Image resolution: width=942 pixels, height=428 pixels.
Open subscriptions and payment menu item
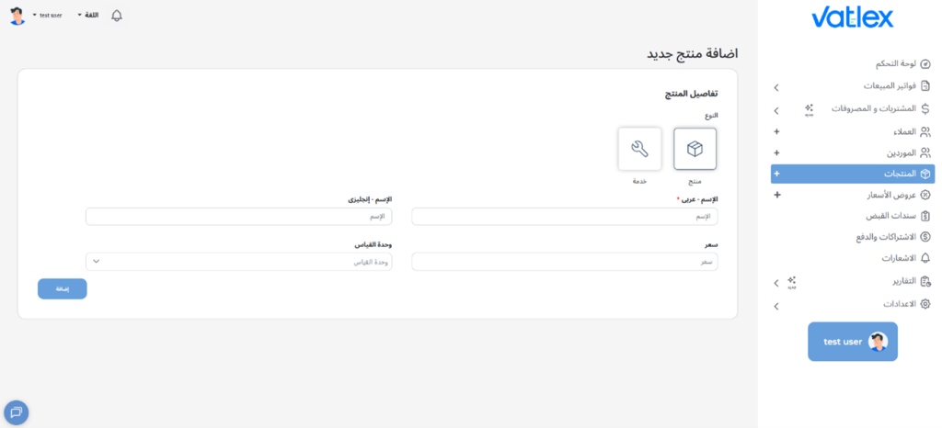883,237
